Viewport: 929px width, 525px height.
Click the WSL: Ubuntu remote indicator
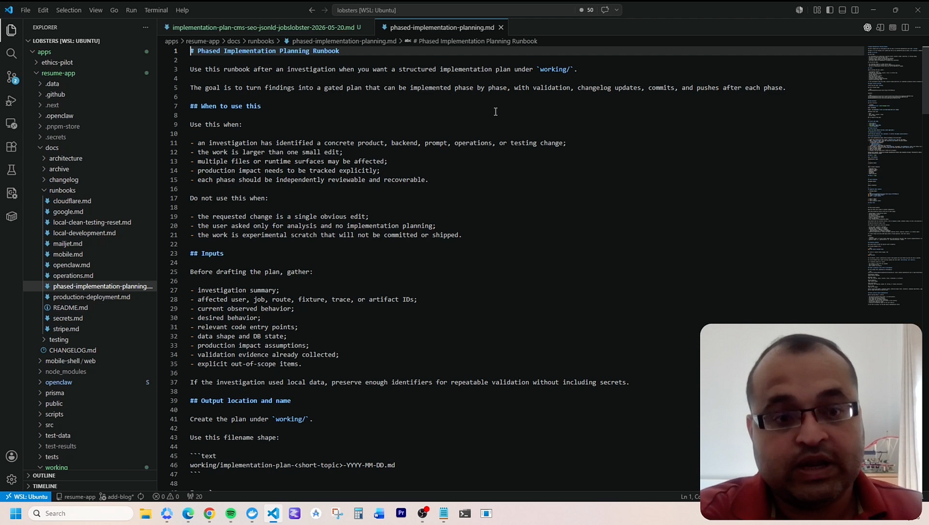[26, 496]
